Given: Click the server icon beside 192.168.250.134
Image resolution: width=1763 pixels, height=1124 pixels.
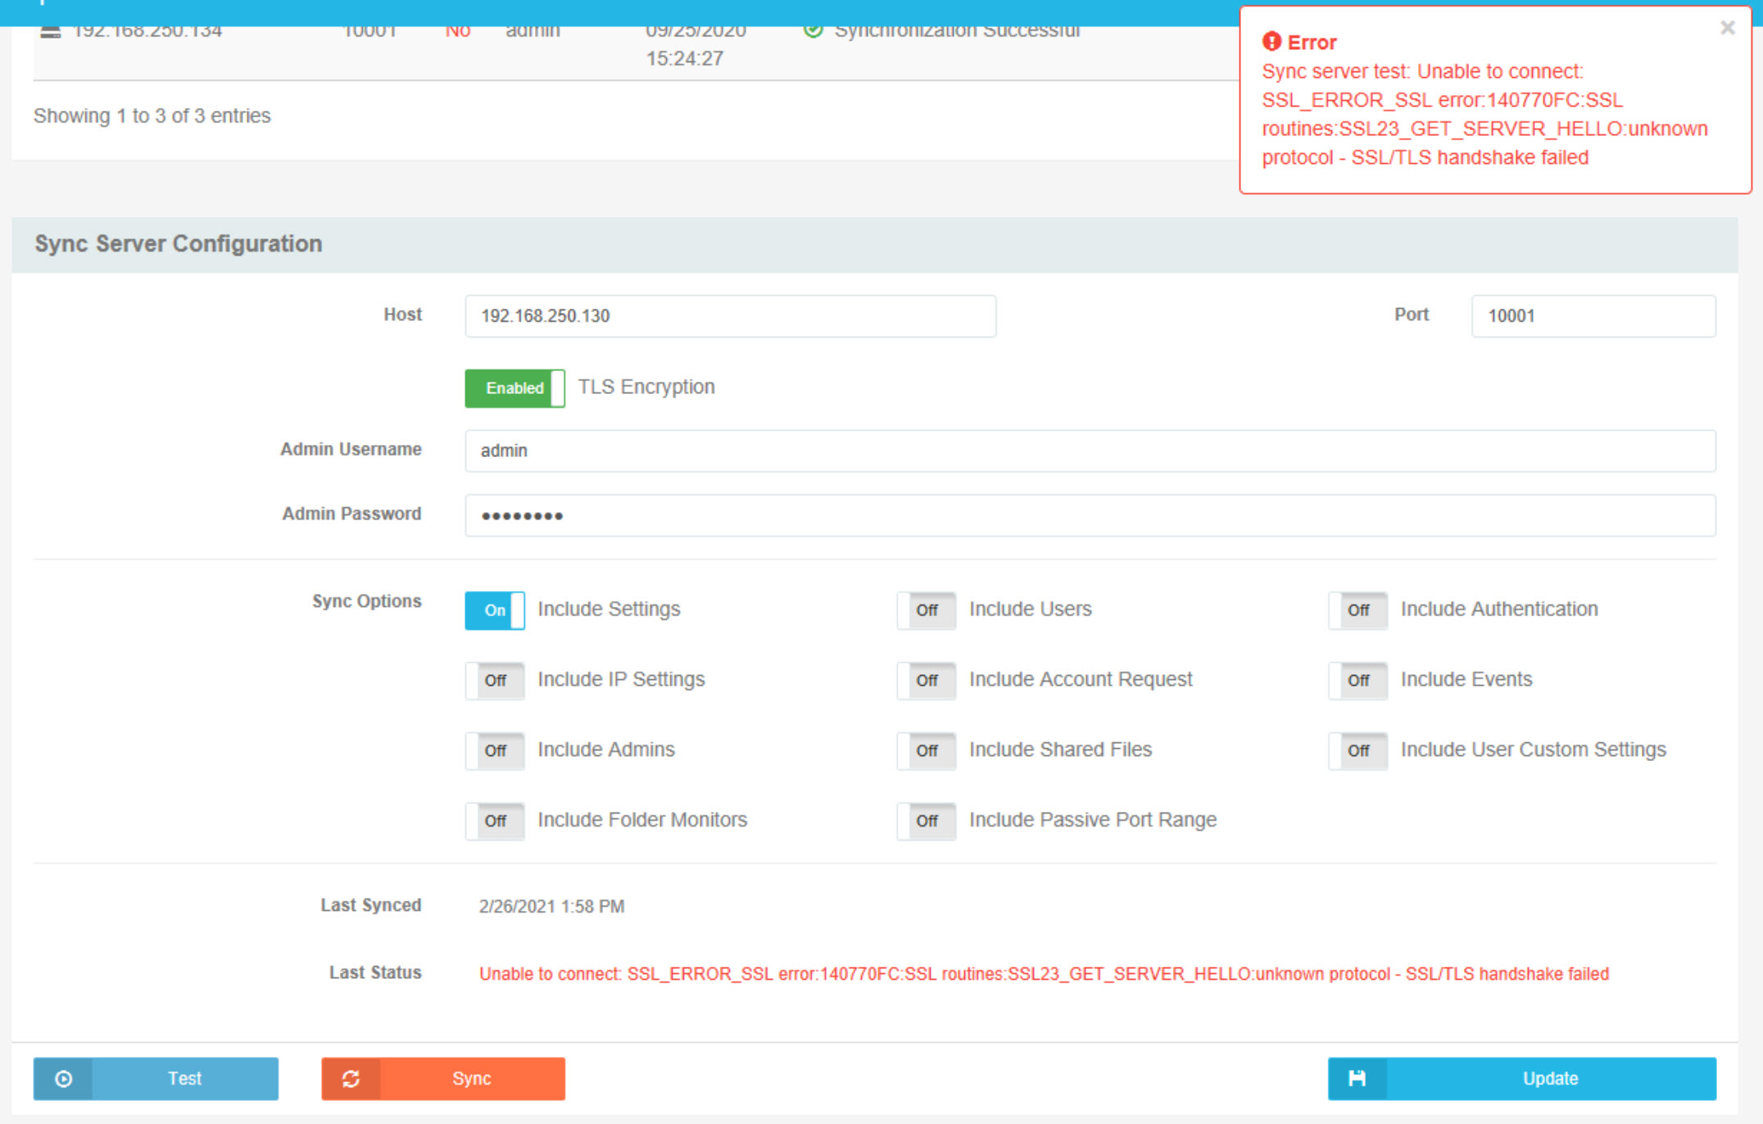Looking at the screenshot, I should pos(51,31).
